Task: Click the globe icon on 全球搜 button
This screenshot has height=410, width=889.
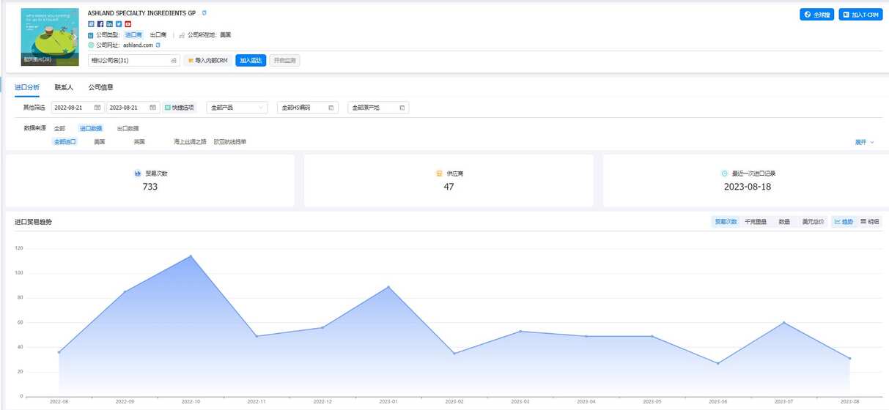Action: point(808,15)
